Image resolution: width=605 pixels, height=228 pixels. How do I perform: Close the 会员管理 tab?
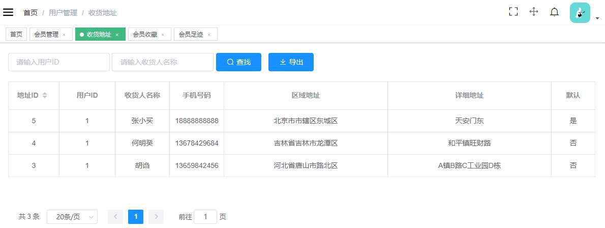64,35
